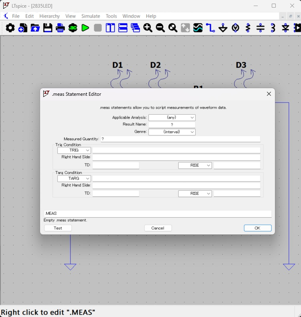This screenshot has width=301, height=317.
Task: Open the Applicable Analysis dropdown
Action: [x=172, y=117]
